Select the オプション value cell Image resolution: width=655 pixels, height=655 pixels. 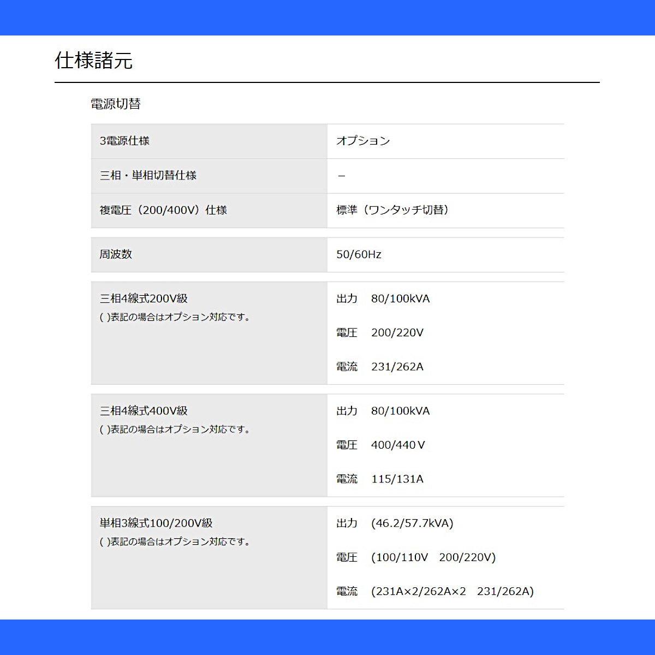[364, 141]
